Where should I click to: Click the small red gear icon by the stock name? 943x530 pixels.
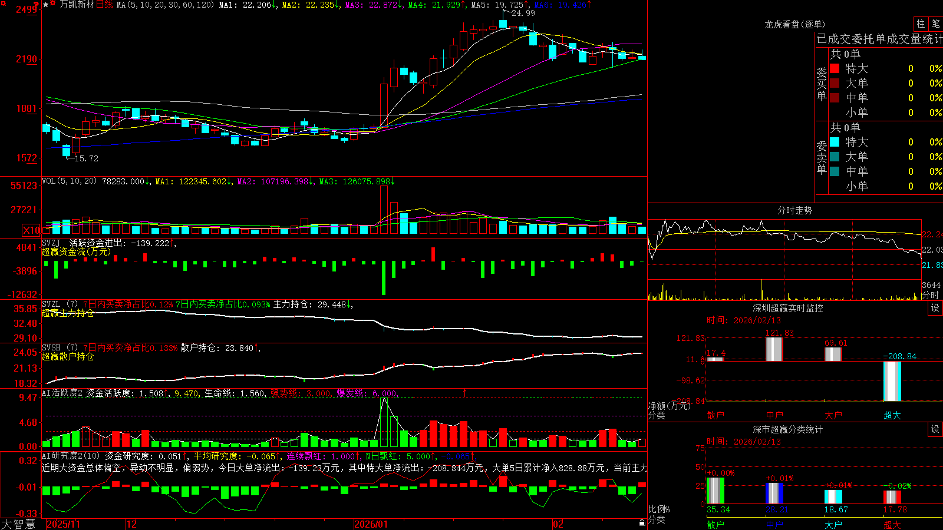[54, 4]
